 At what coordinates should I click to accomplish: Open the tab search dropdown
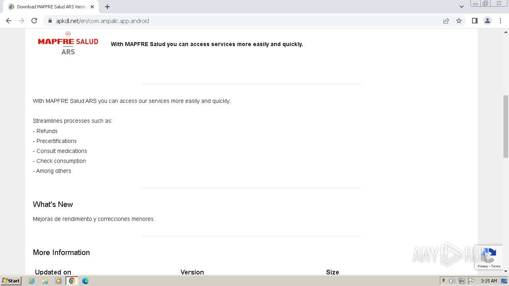[461, 7]
